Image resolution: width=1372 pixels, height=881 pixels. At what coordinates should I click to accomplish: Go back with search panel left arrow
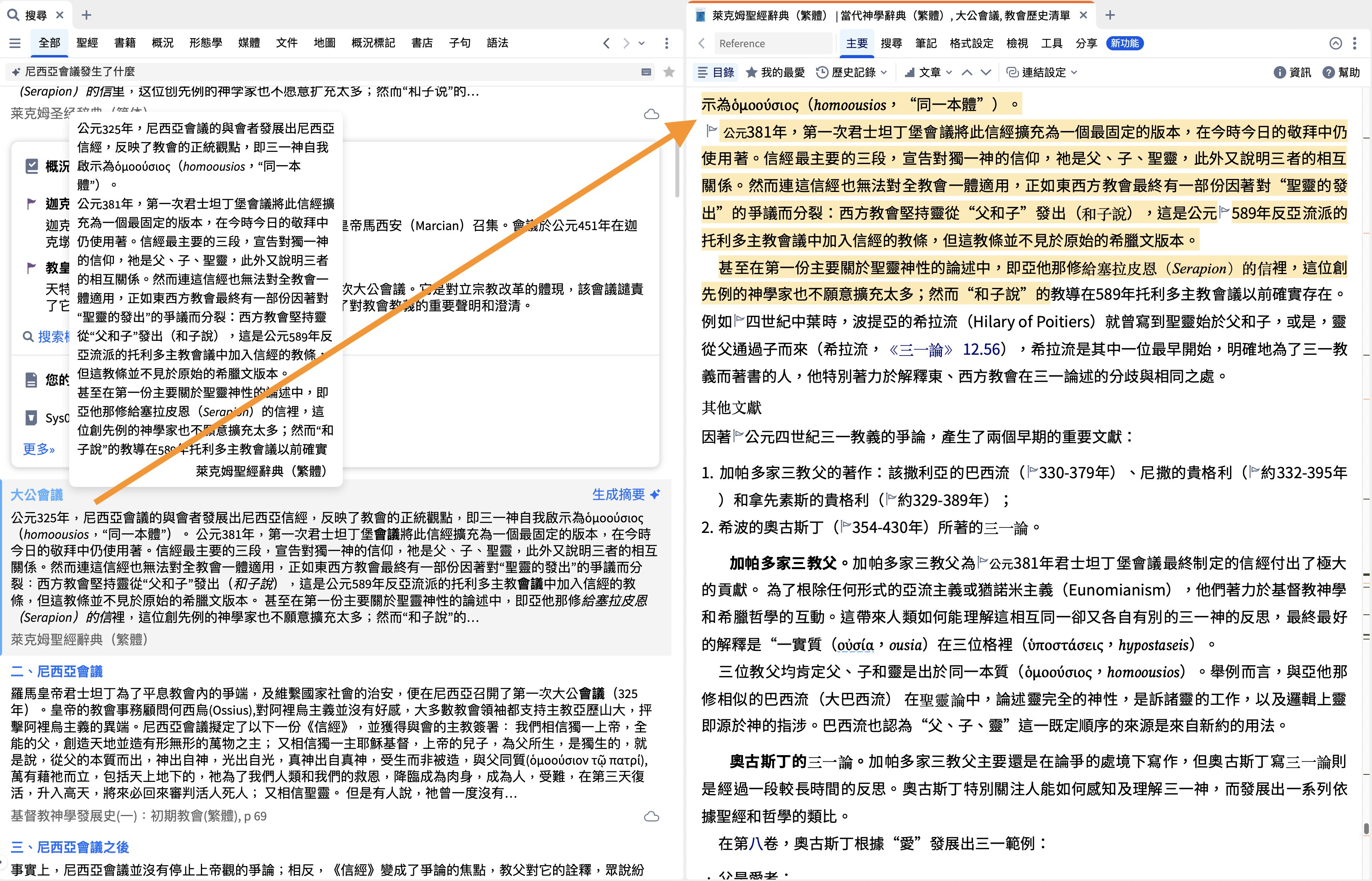[x=606, y=43]
